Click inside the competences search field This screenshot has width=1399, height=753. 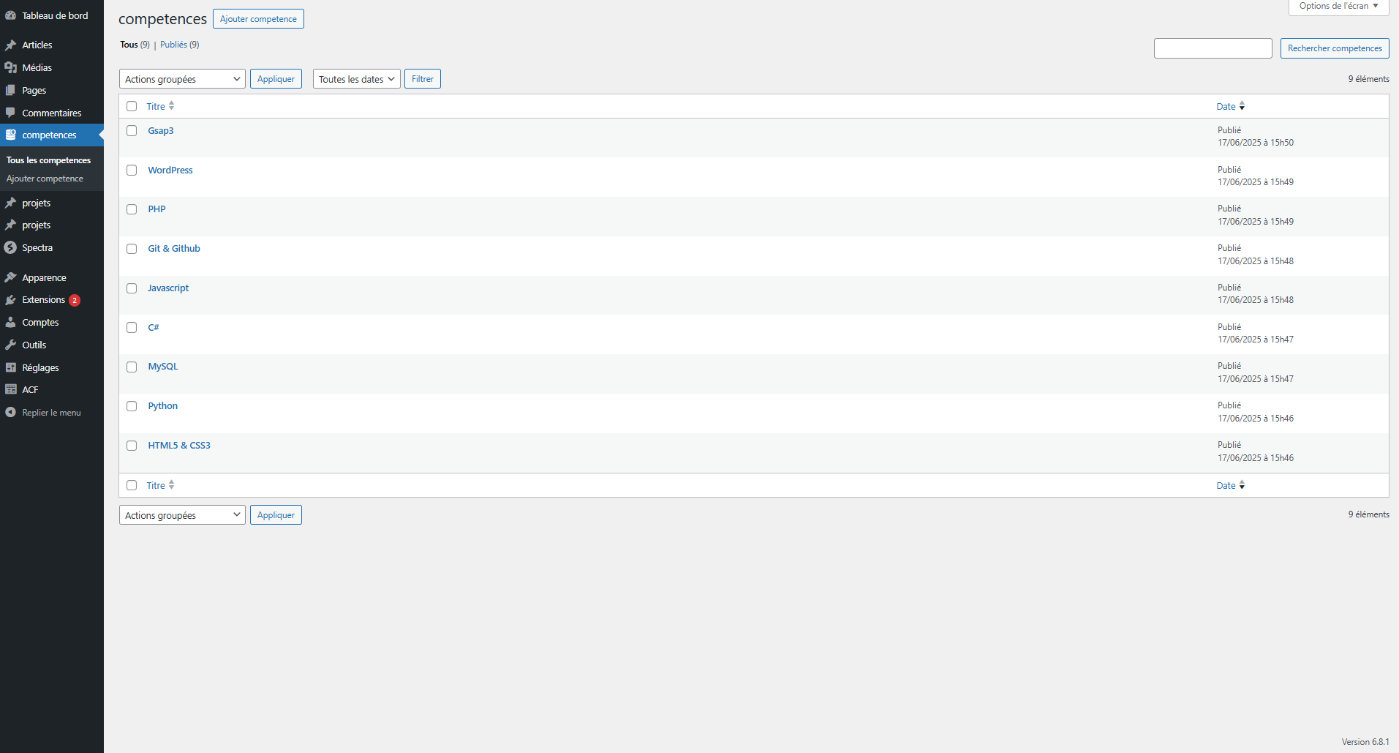click(1213, 48)
